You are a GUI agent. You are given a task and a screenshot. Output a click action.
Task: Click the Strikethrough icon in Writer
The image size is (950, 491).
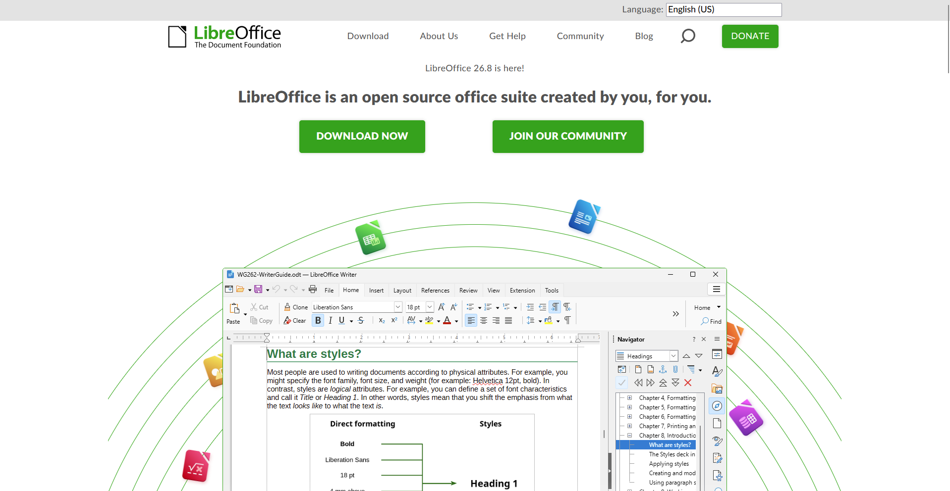[x=361, y=321]
